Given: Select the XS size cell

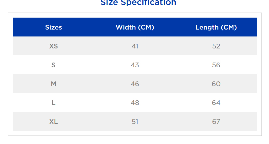Looking at the screenshot, I should pos(53,46).
